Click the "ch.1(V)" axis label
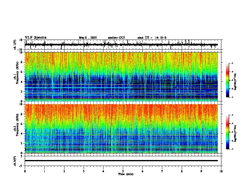Viewport: 249px width, 192px height. 15,45
